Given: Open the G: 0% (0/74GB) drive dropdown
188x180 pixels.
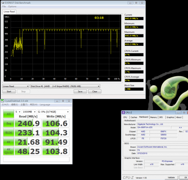Looking at the screenshot, I should pos(53,112).
